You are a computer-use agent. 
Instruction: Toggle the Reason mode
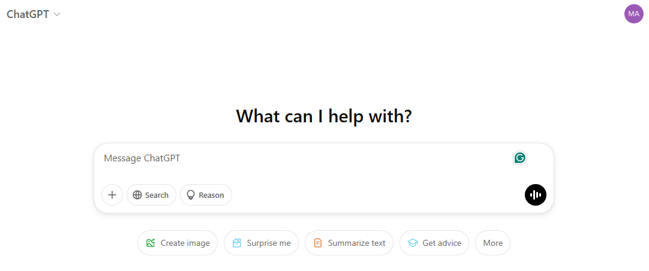point(206,195)
